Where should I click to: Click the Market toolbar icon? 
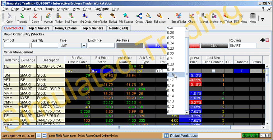click(204, 18)
